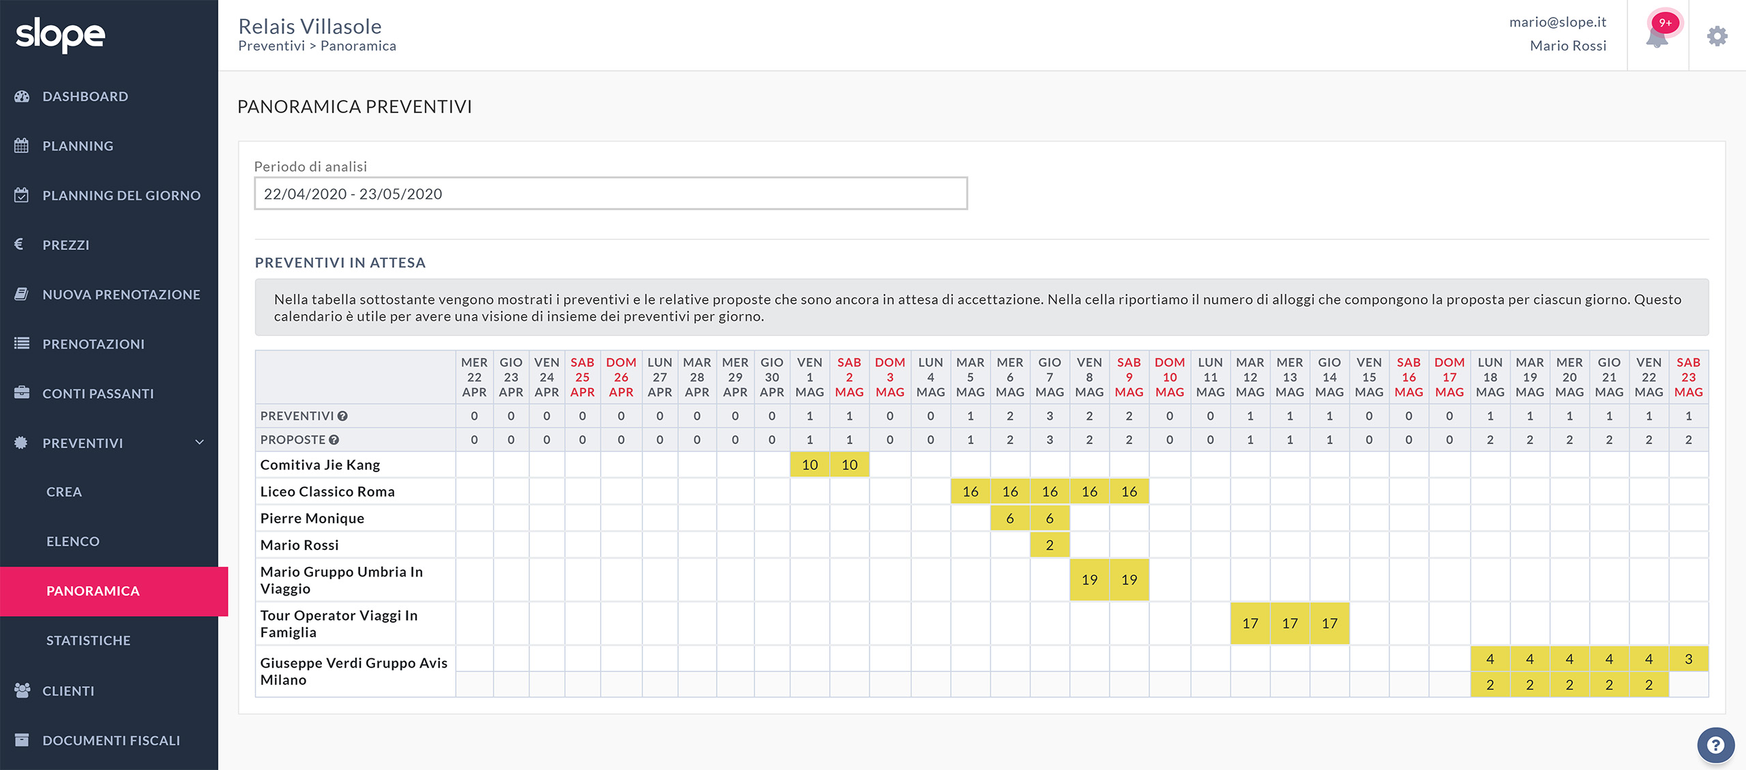Collapse the Preventivi sidebar submenu chevron

point(199,442)
